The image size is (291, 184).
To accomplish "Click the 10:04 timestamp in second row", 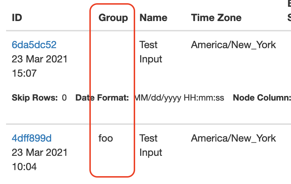I will click(24, 167).
